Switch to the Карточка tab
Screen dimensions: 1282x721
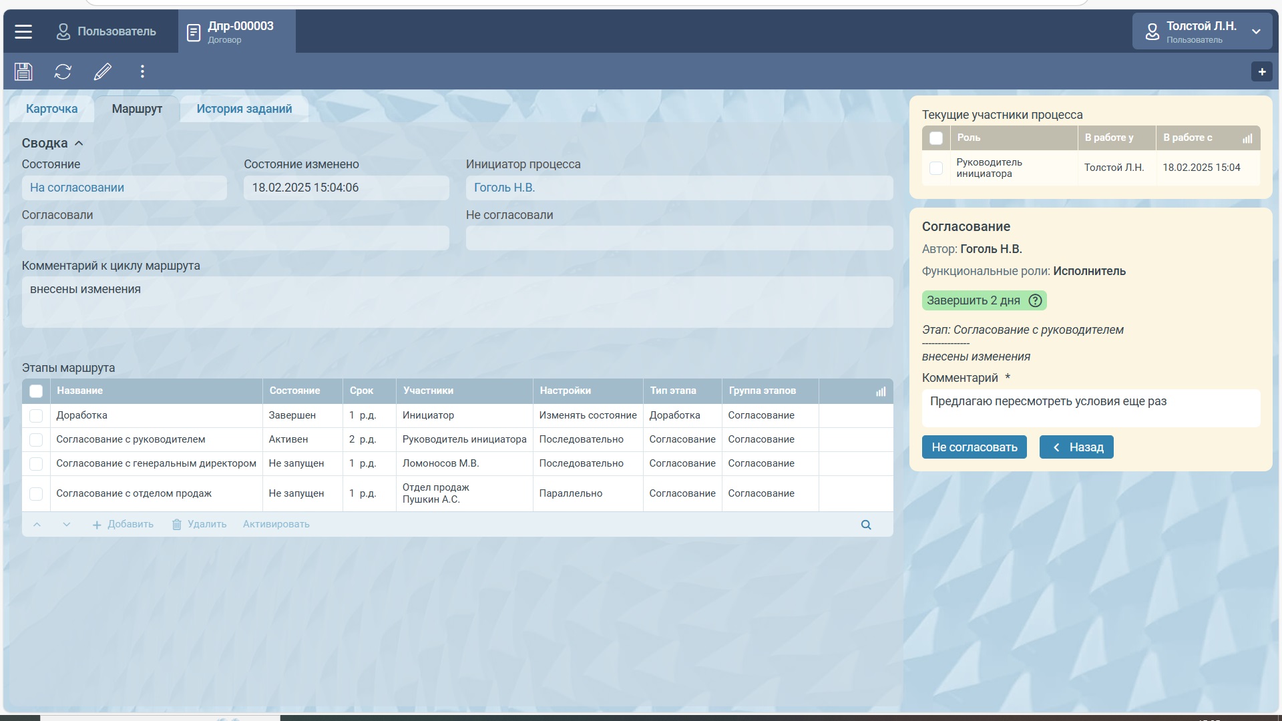51,109
